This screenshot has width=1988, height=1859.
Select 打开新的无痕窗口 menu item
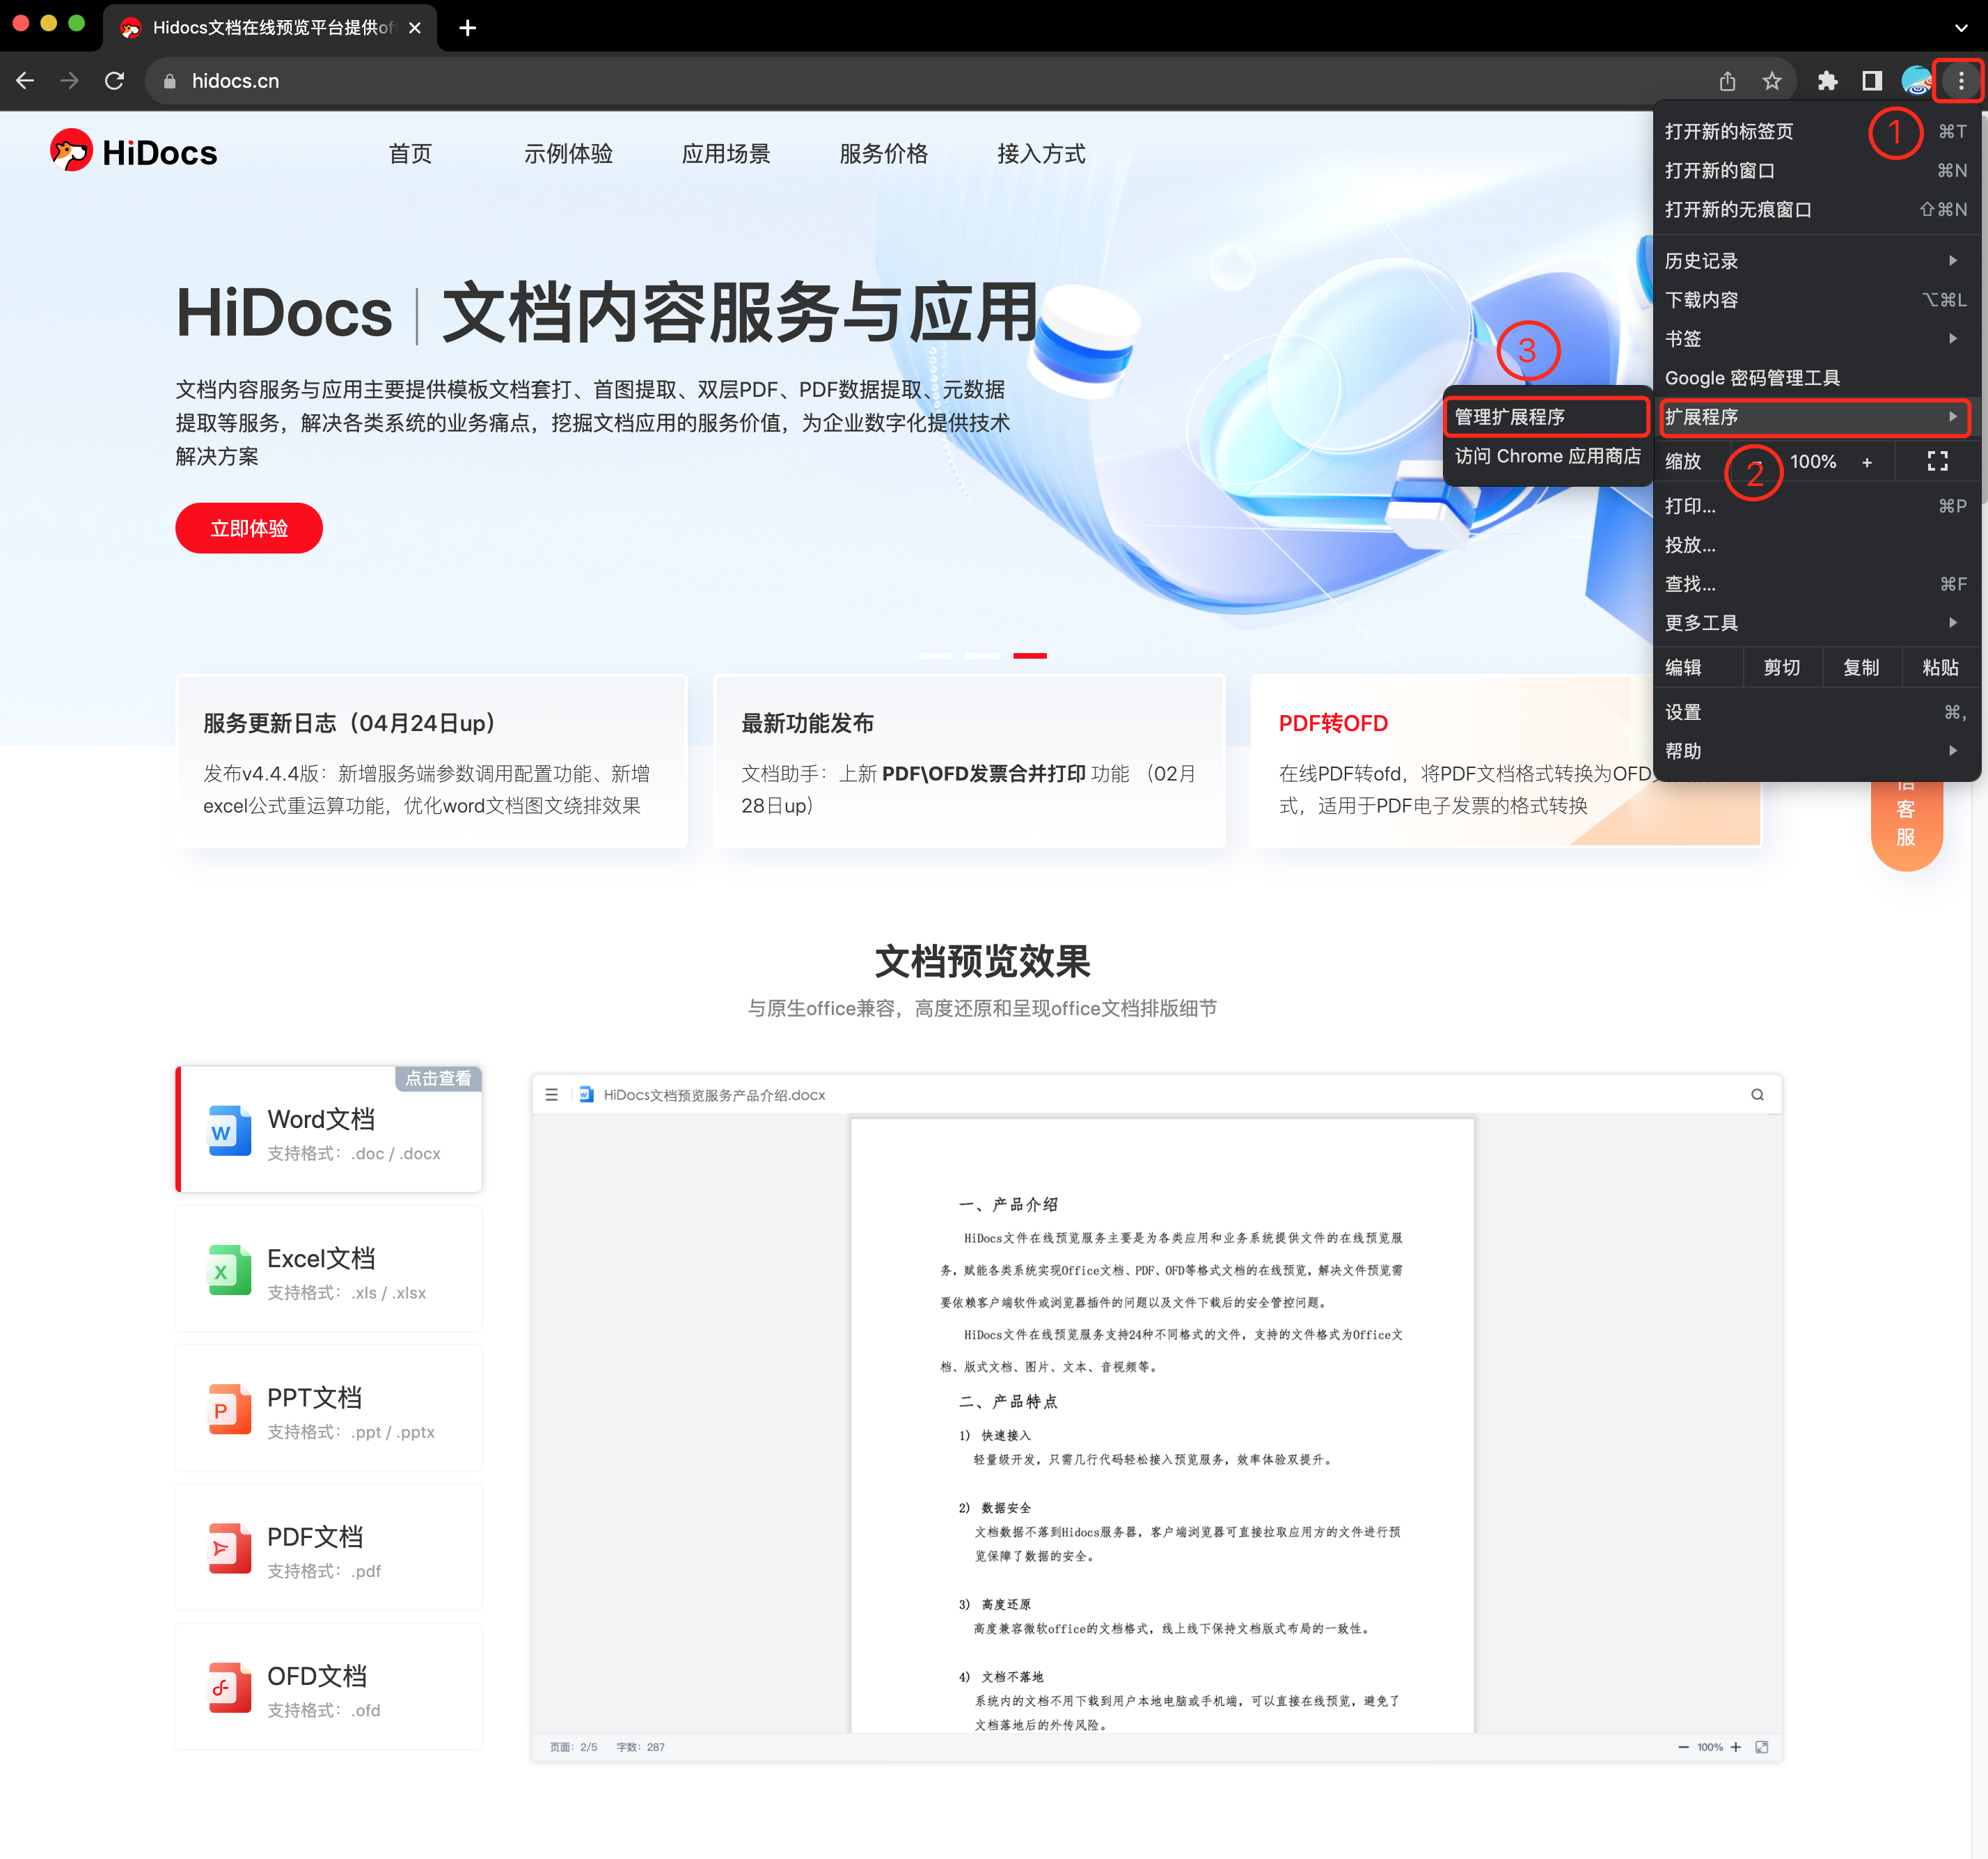[x=1816, y=209]
